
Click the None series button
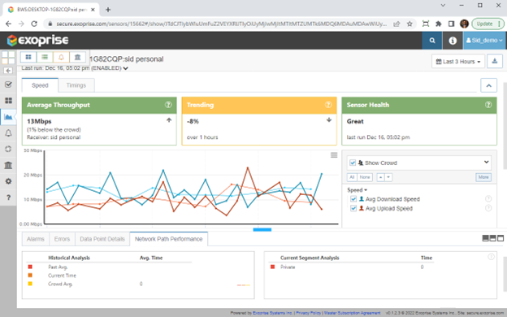click(x=365, y=177)
